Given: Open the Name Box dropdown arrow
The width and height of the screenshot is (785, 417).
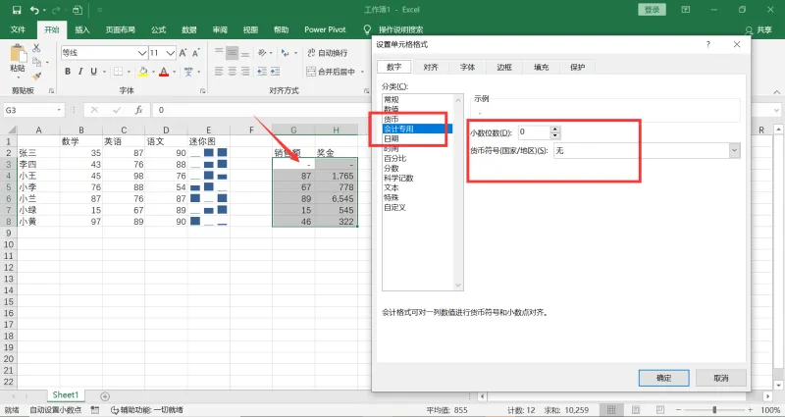Looking at the screenshot, I should click(x=59, y=110).
